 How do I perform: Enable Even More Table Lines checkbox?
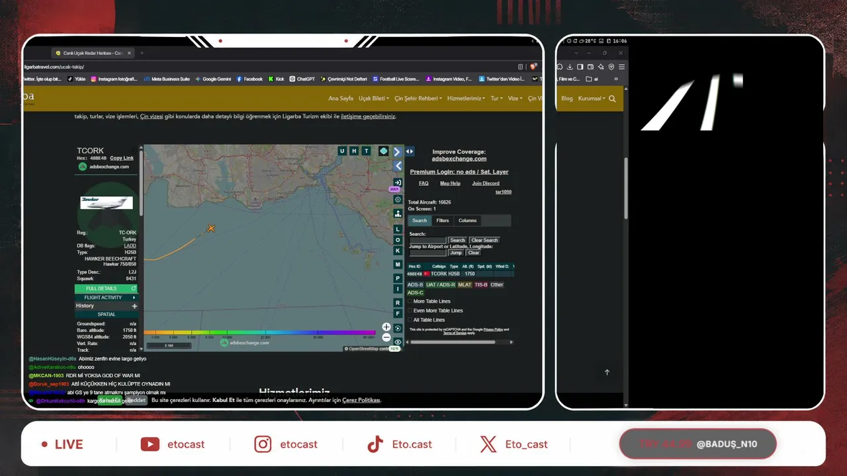(x=410, y=311)
